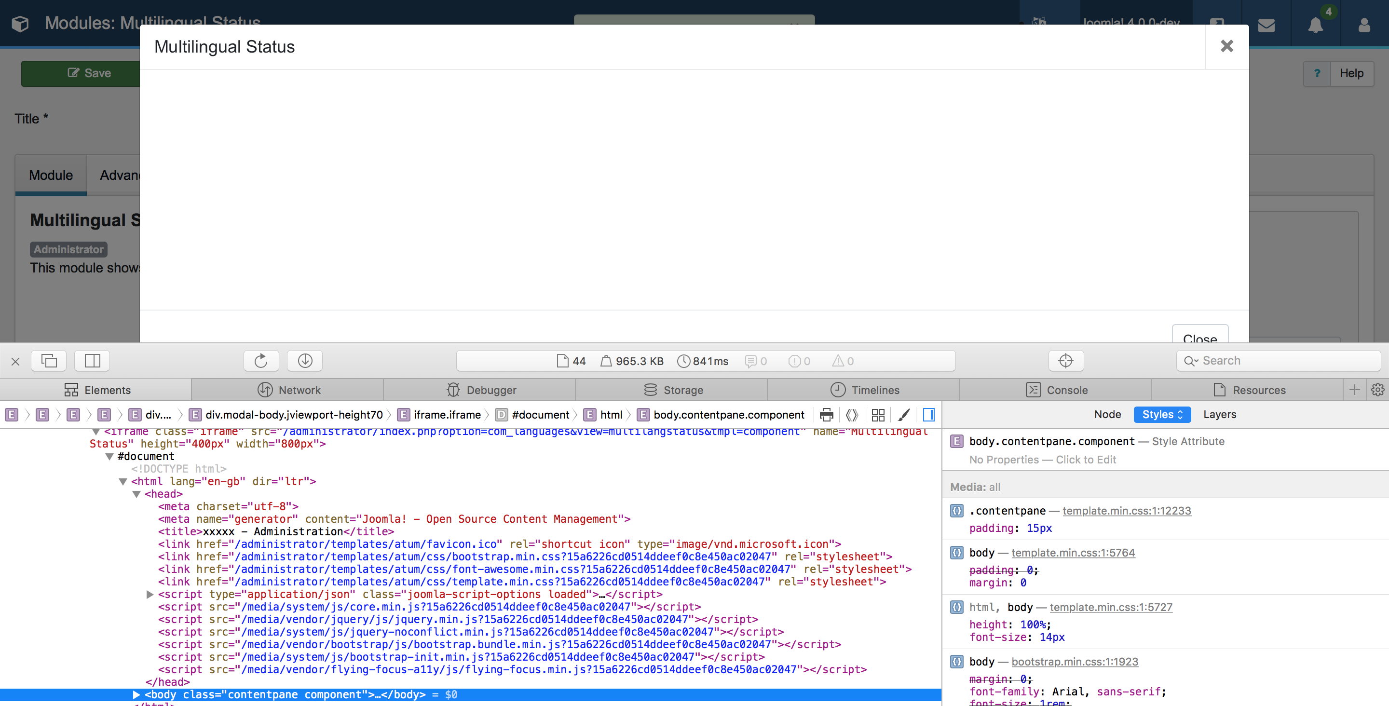The width and height of the screenshot is (1389, 706).
Task: Click the Save button in Joomla toolbar
Action: click(81, 73)
